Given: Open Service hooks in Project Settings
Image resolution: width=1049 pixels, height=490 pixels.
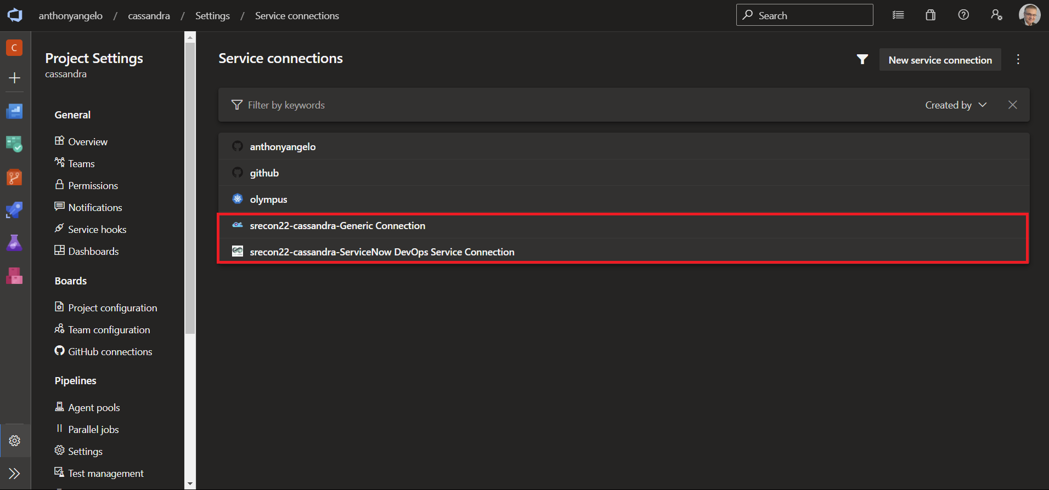Looking at the screenshot, I should tap(91, 229).
